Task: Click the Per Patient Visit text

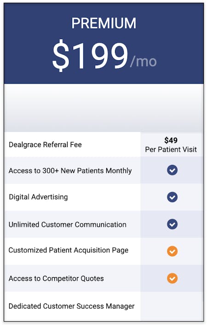Action: [171, 149]
